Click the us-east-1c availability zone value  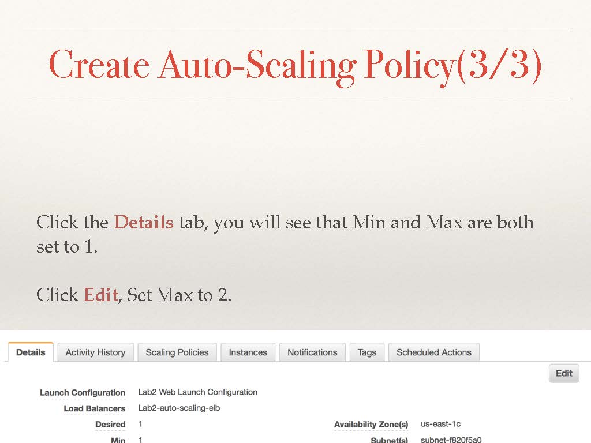pyautogui.click(x=440, y=424)
